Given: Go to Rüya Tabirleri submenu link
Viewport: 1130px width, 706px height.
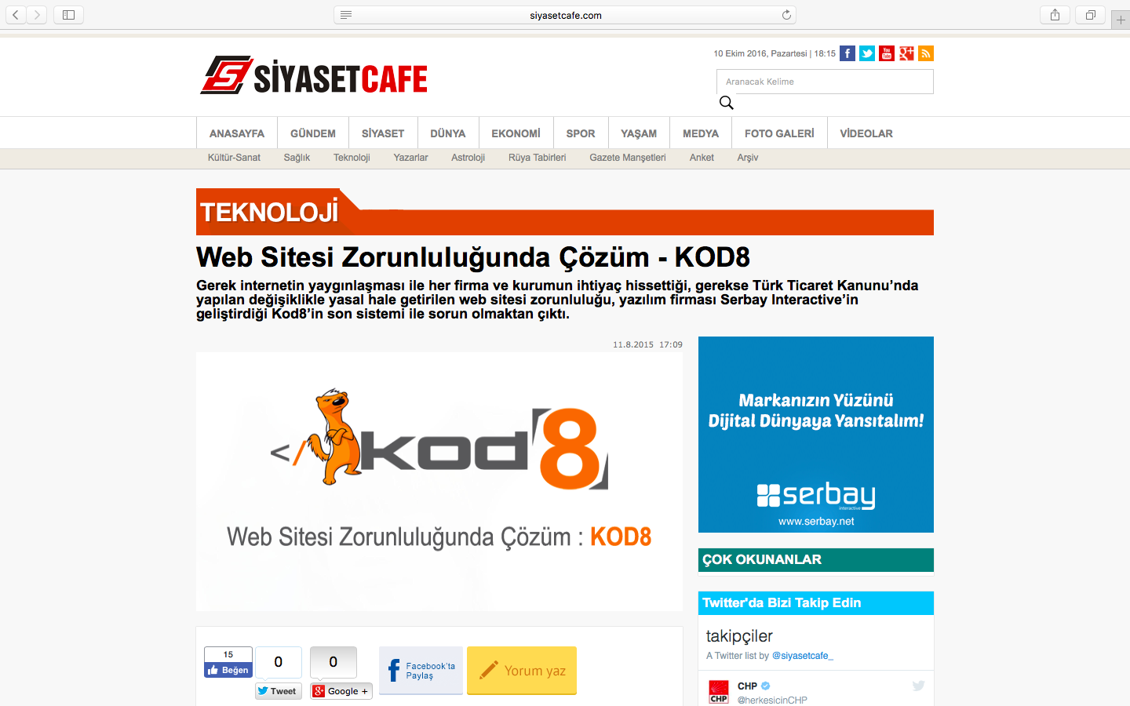Looking at the screenshot, I should [x=537, y=158].
